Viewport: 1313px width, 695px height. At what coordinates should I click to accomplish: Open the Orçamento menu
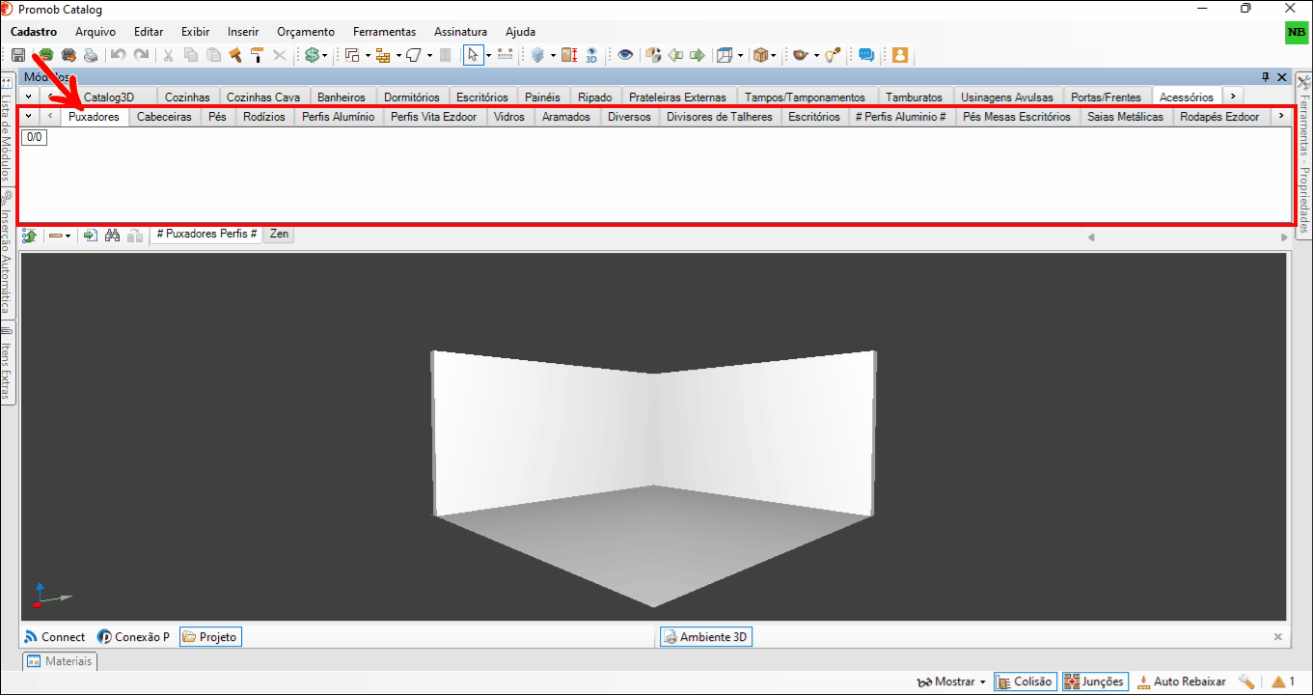click(x=306, y=32)
